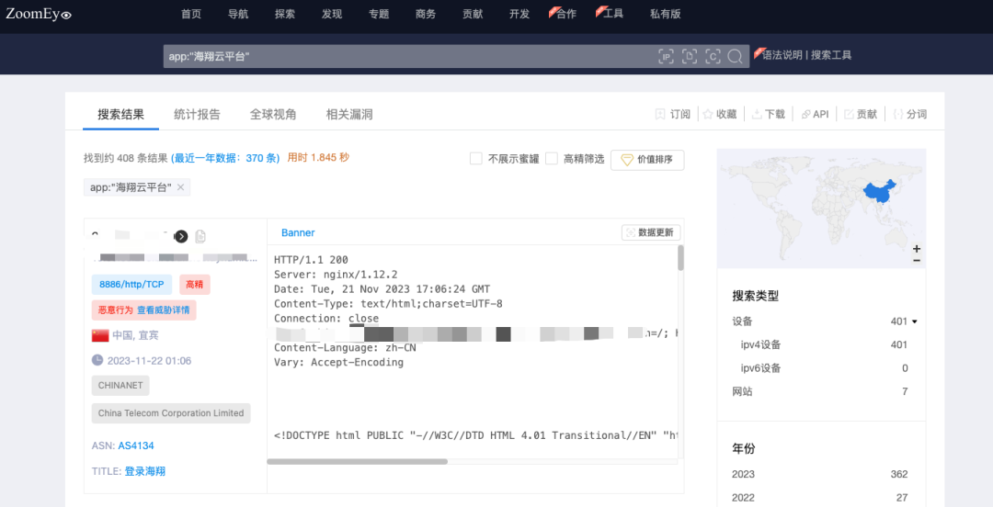Zoom out on the world map
993x507 pixels.
point(917,260)
